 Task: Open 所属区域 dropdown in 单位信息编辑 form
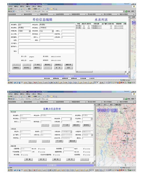[30, 31]
